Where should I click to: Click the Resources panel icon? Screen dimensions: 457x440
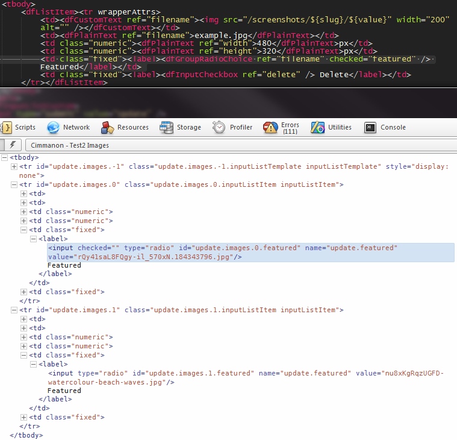(108, 127)
